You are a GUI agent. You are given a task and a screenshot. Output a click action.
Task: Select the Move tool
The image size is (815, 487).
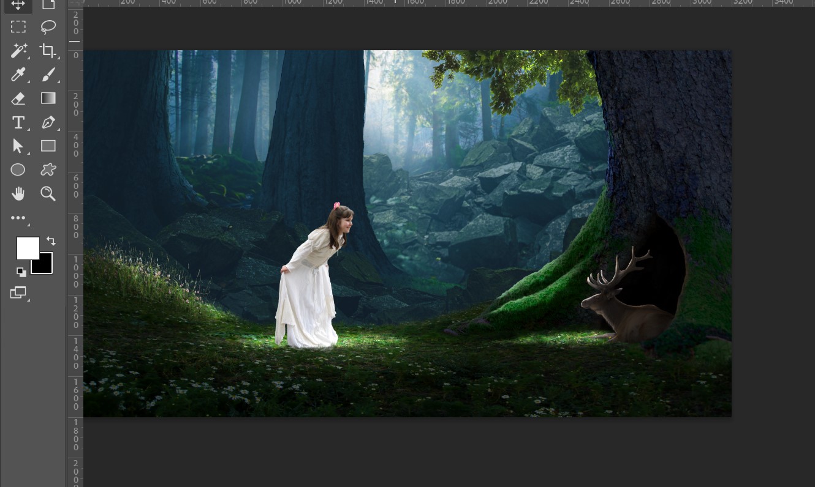pos(18,4)
